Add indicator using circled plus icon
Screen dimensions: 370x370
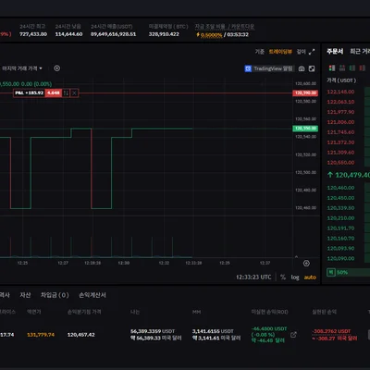point(57,68)
